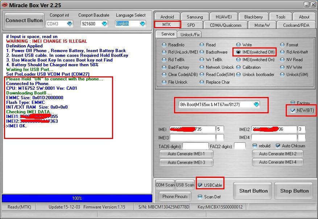318x219 pixels.
Task: Switch to the HUAWEI tab
Action: (x=223, y=17)
